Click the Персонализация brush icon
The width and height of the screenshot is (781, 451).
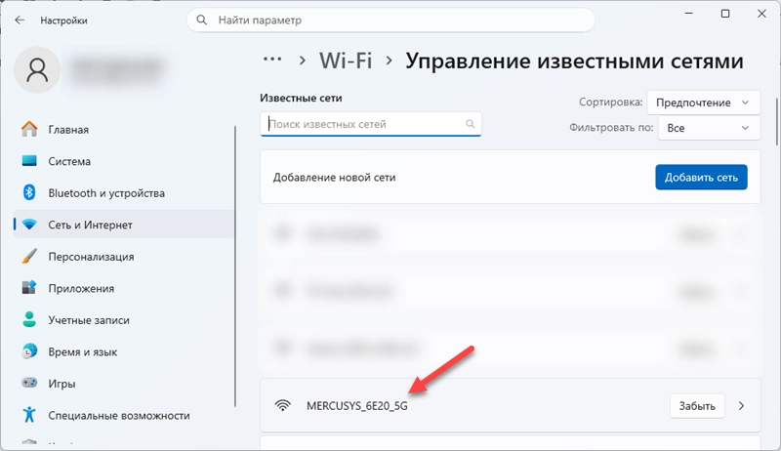(x=29, y=257)
